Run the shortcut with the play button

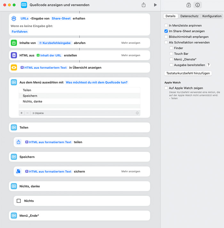(155, 5)
